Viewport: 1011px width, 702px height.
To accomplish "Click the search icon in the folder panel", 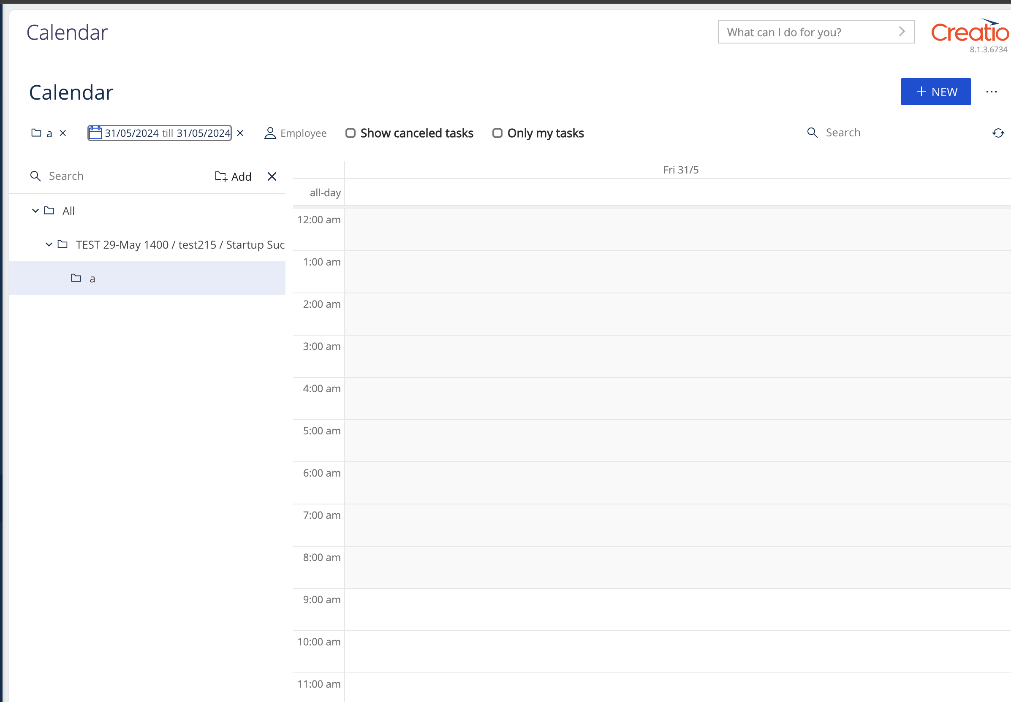I will [35, 176].
